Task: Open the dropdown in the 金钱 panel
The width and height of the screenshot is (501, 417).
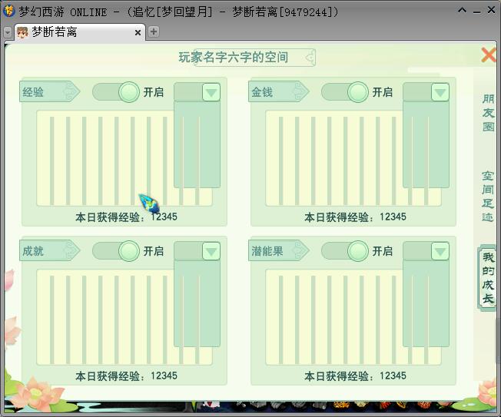Action: [440, 92]
